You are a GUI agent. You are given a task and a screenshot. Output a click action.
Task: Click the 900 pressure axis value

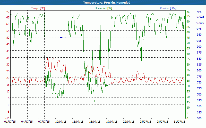[199, 47]
